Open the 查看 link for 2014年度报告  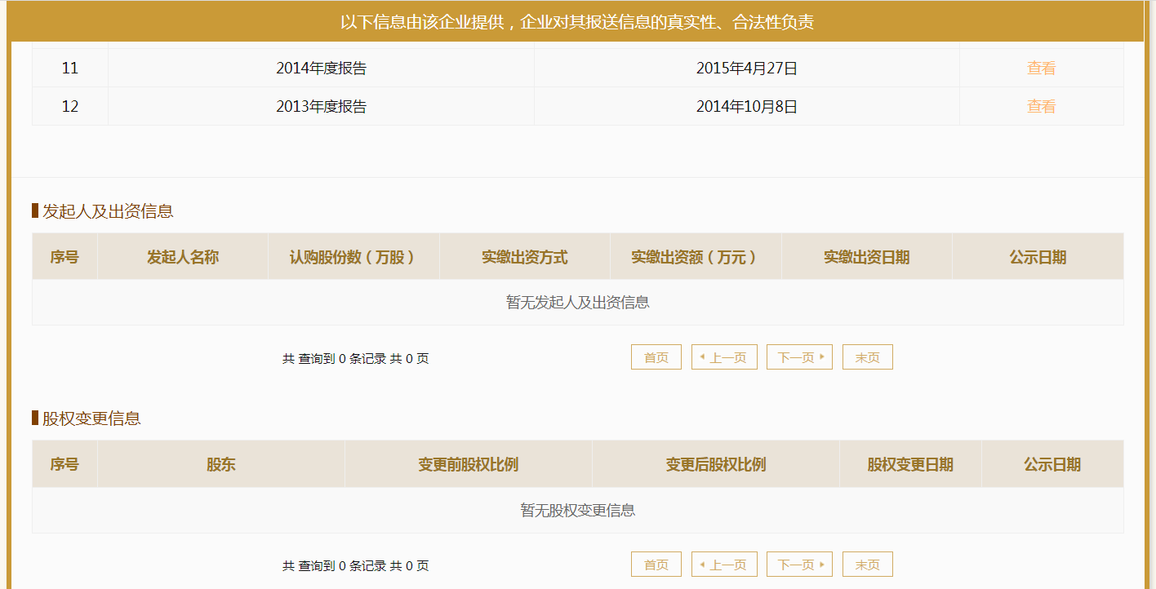(1041, 69)
